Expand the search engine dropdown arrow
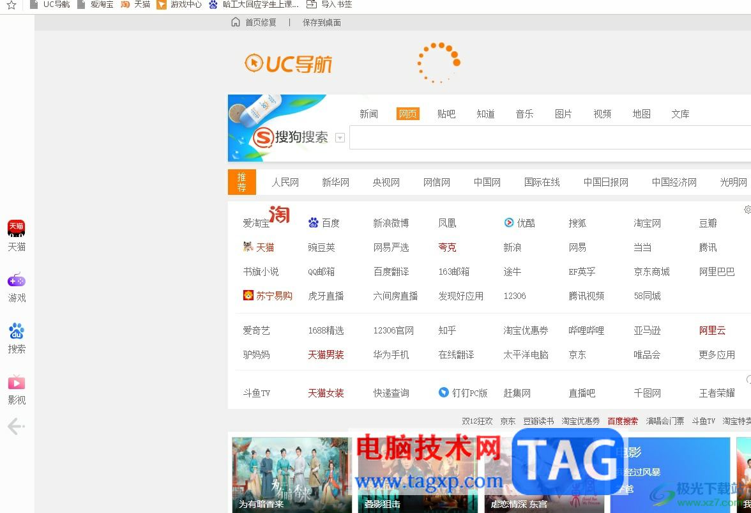The height and width of the screenshot is (513, 751). pyautogui.click(x=340, y=138)
